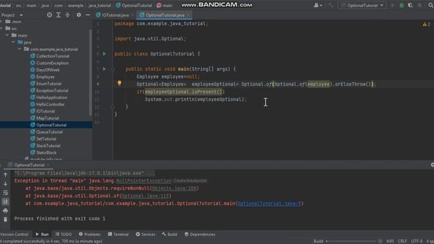Open Project panel settings gear
The width and height of the screenshot is (434, 244).
coord(79,15)
